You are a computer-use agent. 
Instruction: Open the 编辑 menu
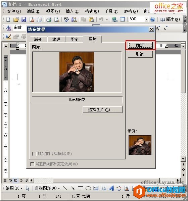[x=34, y=11]
